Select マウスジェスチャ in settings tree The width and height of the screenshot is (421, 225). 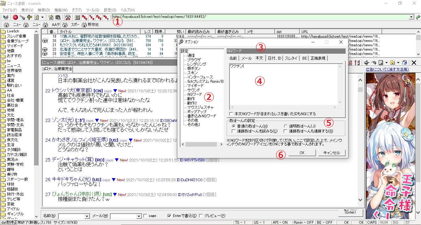(200, 107)
